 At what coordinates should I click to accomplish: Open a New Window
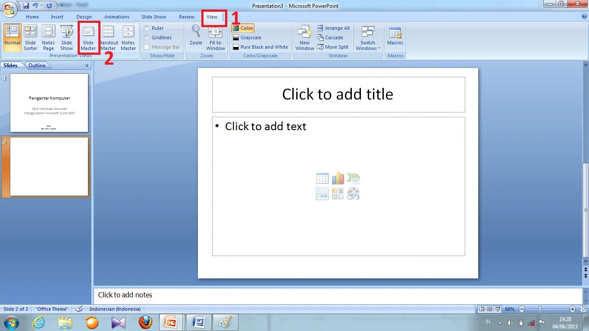(305, 37)
